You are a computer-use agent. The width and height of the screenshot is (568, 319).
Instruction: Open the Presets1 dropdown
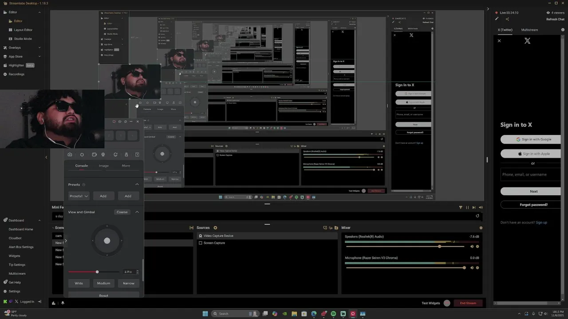79,196
